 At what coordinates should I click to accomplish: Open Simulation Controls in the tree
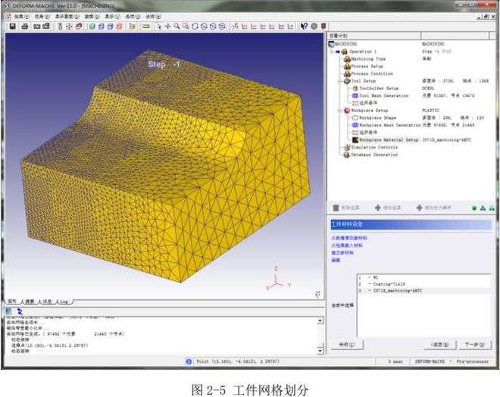point(371,147)
